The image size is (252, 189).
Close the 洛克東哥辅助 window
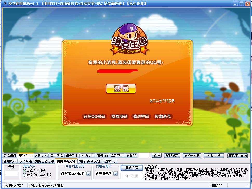point(248,4)
